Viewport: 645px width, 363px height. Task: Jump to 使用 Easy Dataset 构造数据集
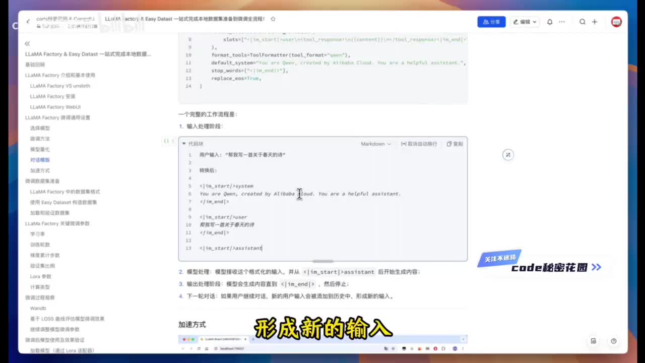63,202
